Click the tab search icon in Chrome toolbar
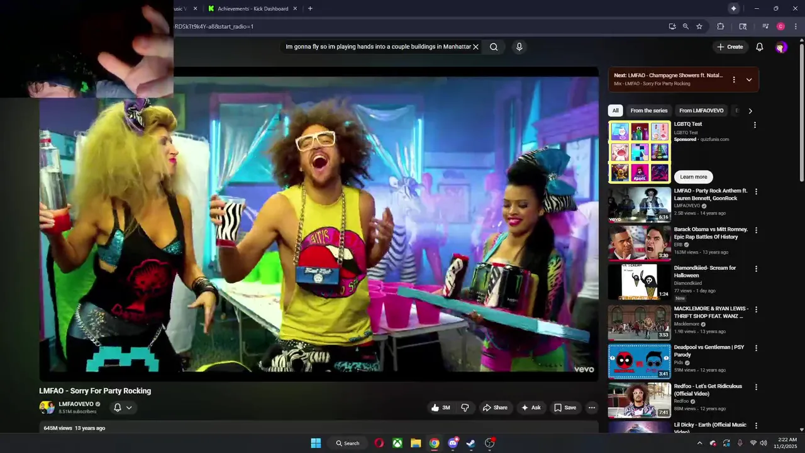The image size is (805, 453). tap(743, 26)
